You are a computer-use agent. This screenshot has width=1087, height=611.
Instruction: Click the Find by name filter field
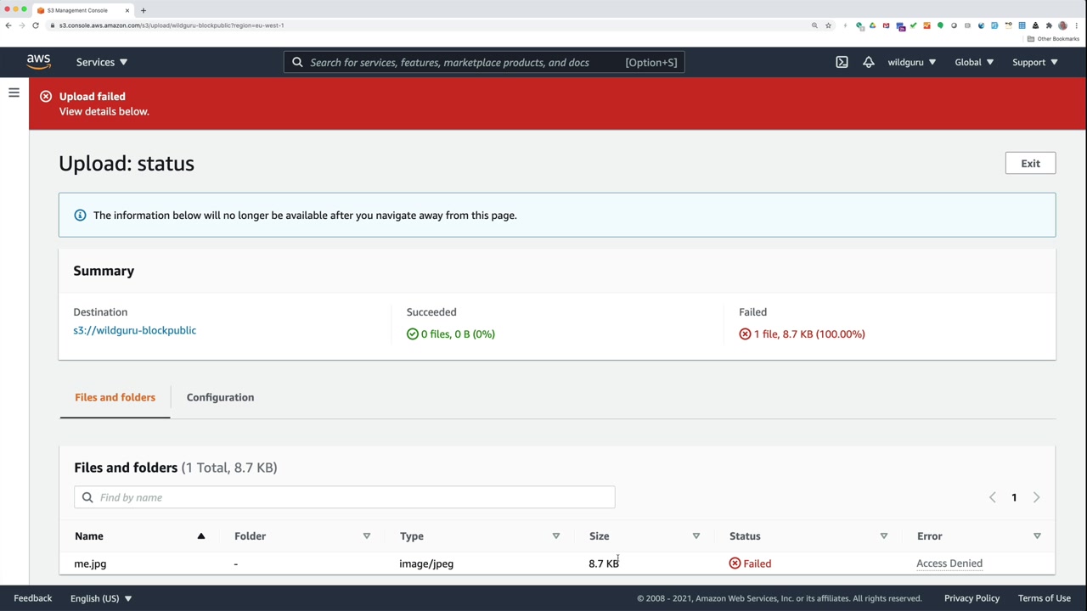[x=344, y=497]
